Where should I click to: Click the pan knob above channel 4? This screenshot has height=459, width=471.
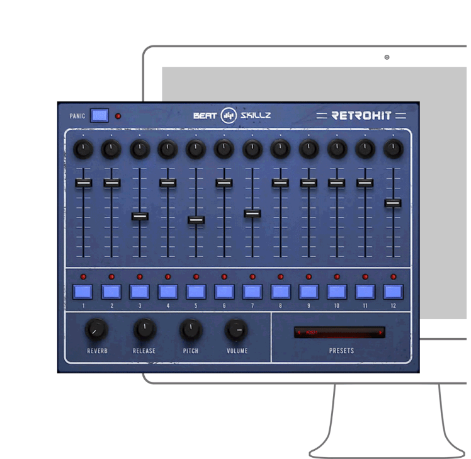pyautogui.click(x=167, y=149)
